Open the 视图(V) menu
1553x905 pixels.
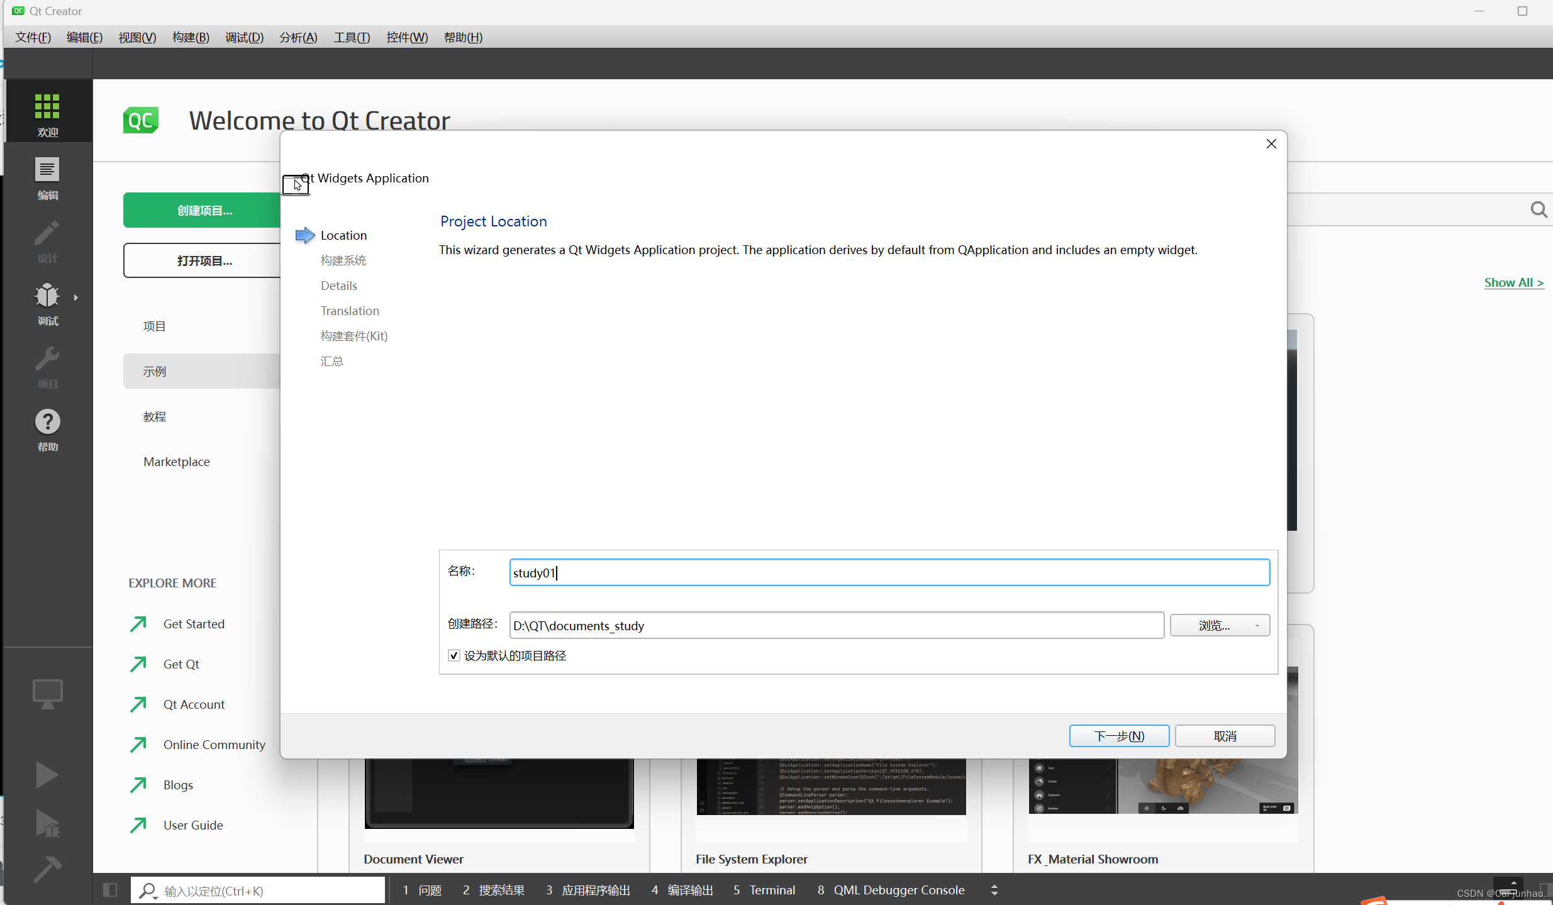coord(135,38)
